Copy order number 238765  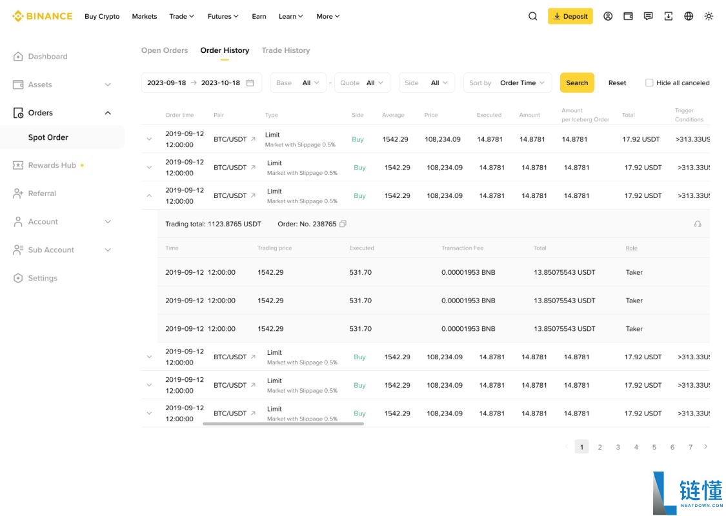pos(343,224)
